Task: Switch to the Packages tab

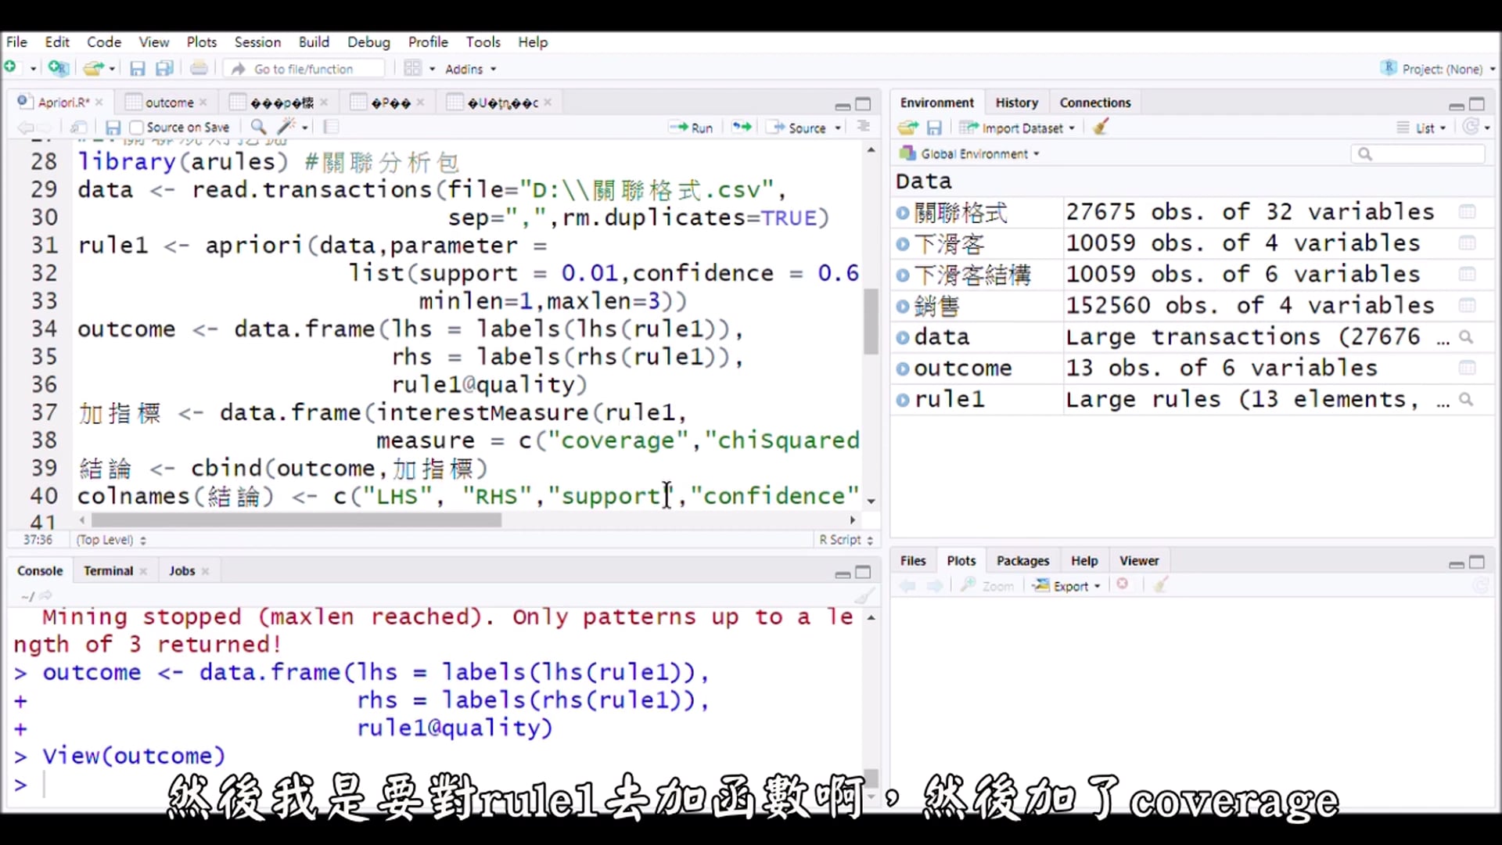Action: (x=1022, y=561)
